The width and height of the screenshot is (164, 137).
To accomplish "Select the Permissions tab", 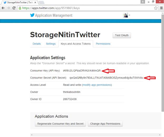I will point(103,44).
